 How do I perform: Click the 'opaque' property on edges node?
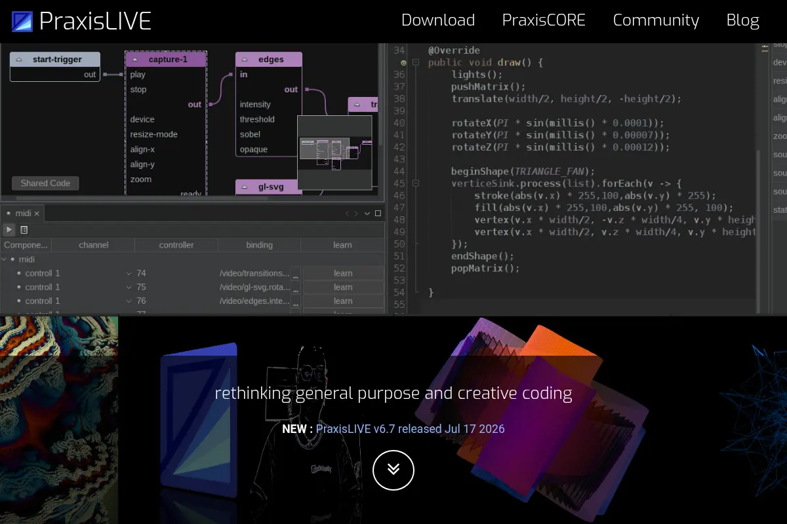tap(253, 149)
